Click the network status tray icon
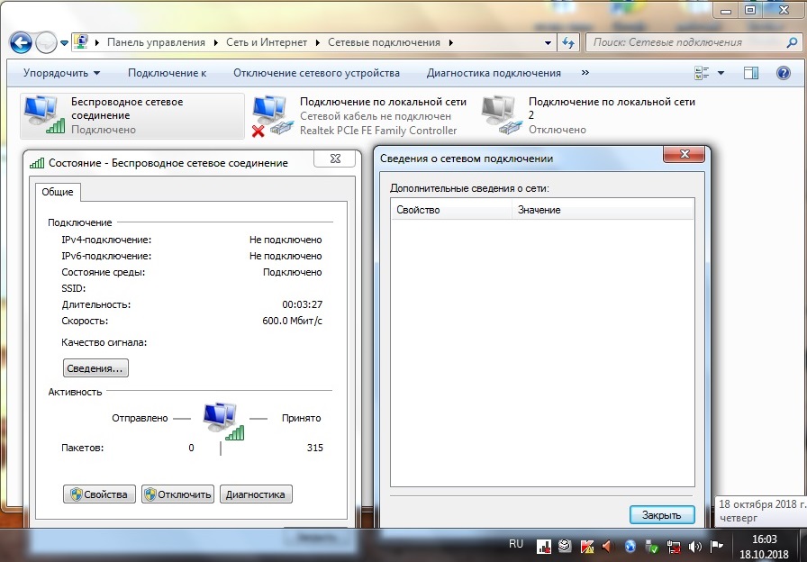This screenshot has height=562, width=807. (673, 547)
